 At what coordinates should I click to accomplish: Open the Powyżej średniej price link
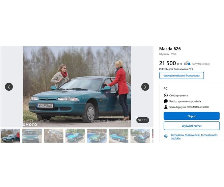tap(201, 64)
